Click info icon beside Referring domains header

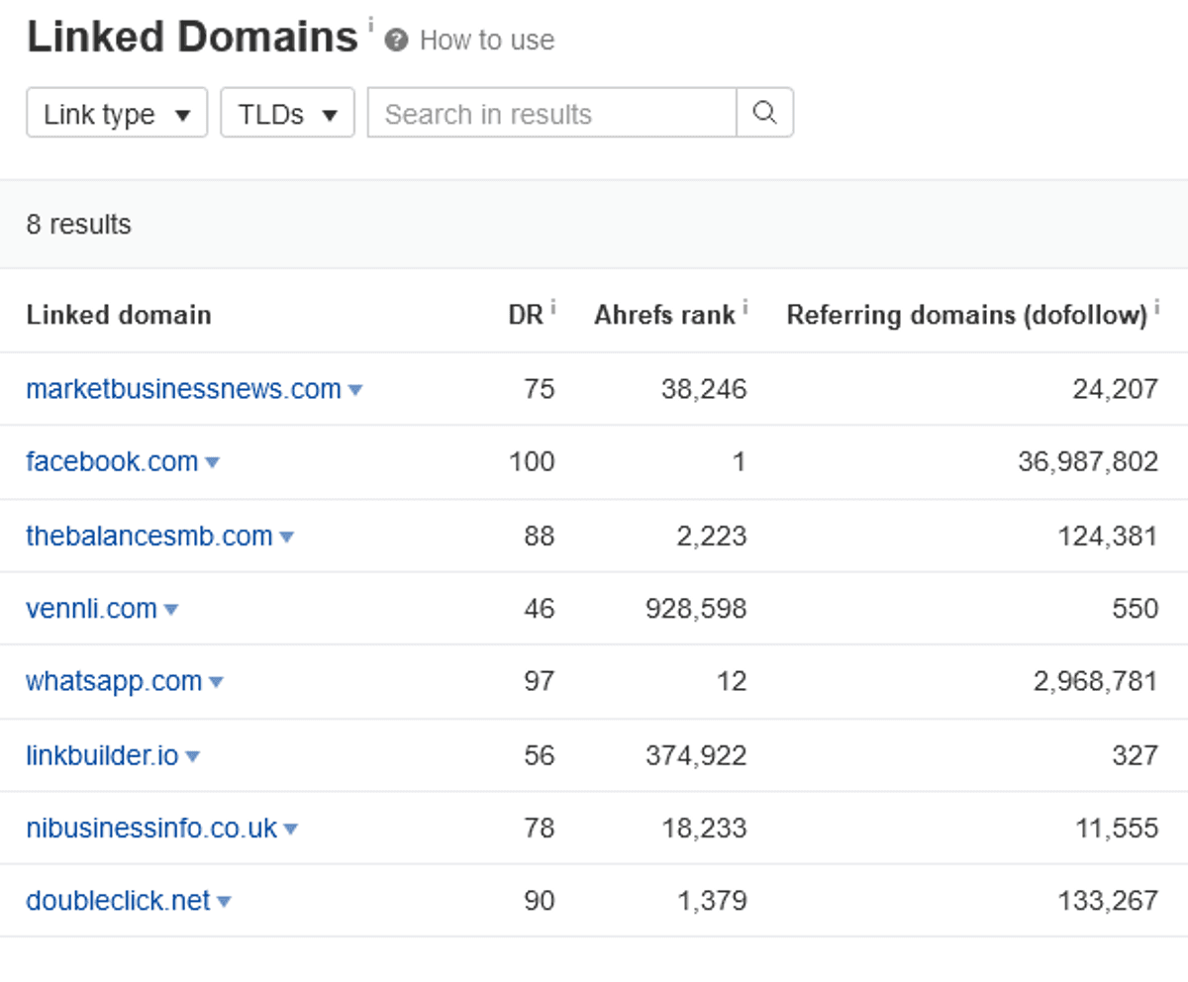1156,307
